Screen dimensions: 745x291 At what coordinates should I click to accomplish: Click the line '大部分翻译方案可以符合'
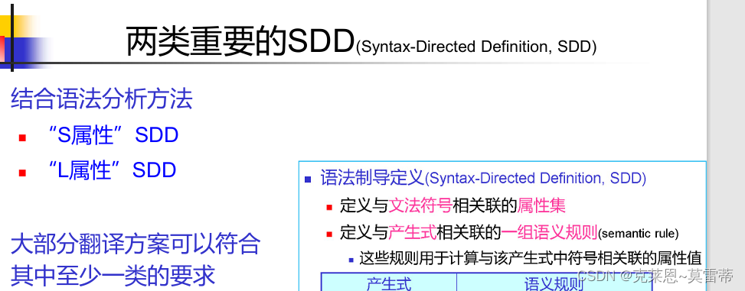click(136, 244)
